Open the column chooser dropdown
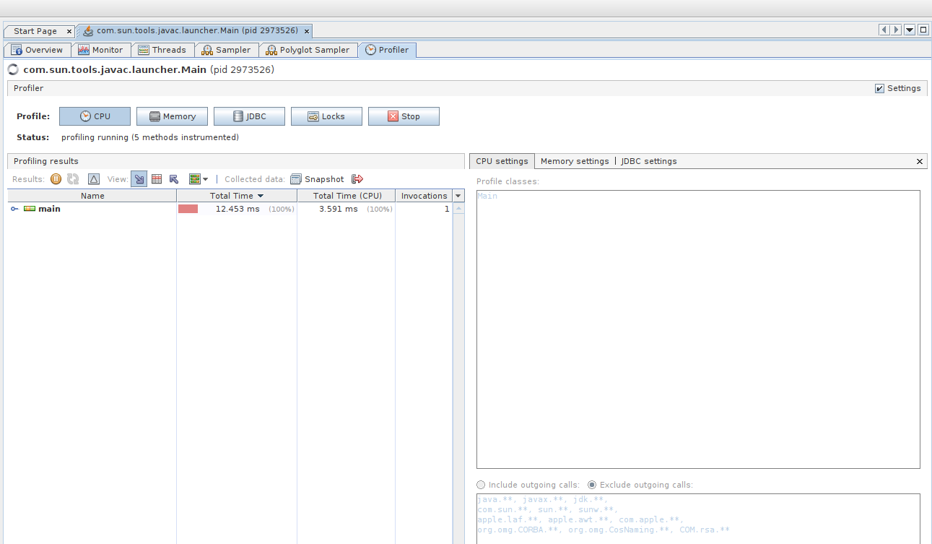 [x=458, y=196]
